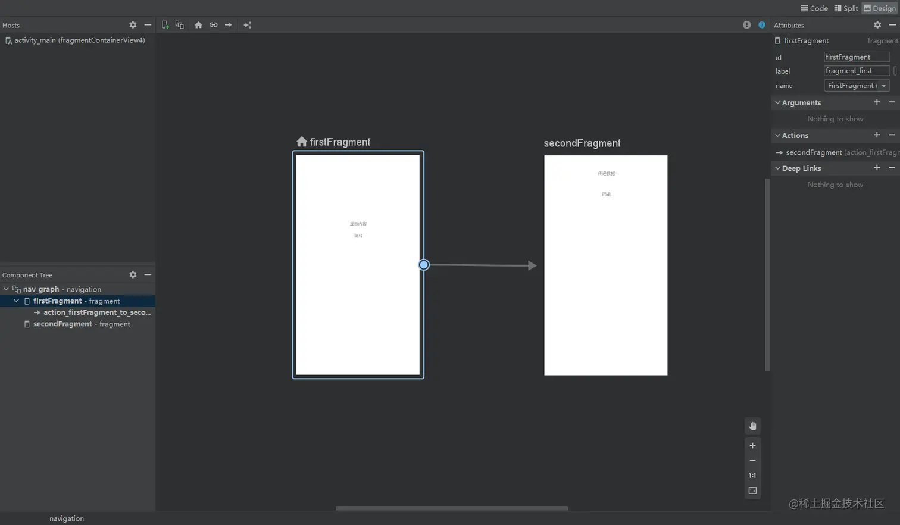Open Attributes panel gear settings
This screenshot has height=525, width=900.
(877, 25)
